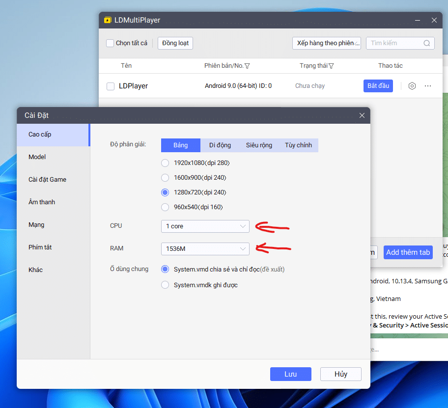Open the Mạng settings section
Viewport: 448px width, 408px height.
click(x=53, y=225)
